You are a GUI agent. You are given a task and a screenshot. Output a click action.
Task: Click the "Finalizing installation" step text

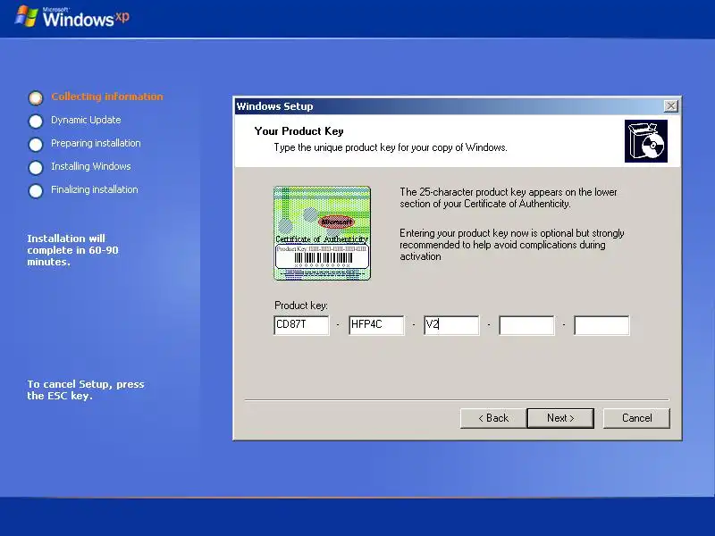[95, 189]
